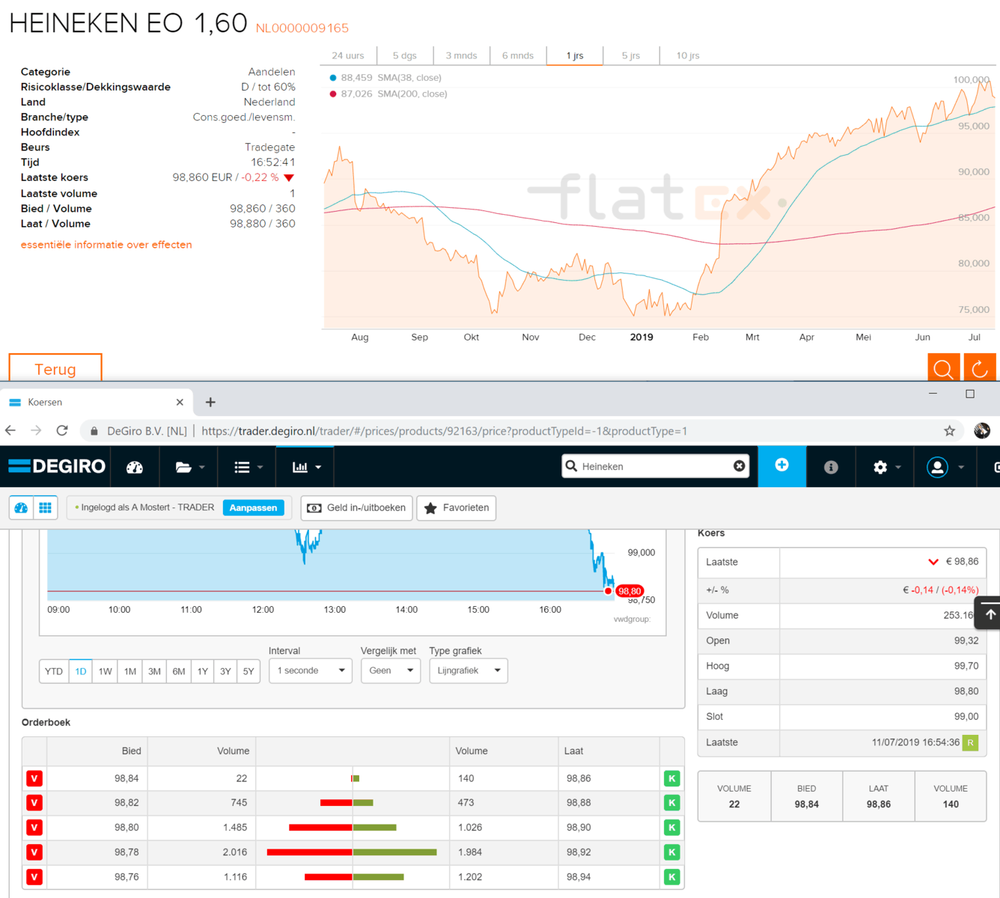Screen dimensions: 1000x898
Task: Click the browser back arrow
Action: [x=10, y=430]
